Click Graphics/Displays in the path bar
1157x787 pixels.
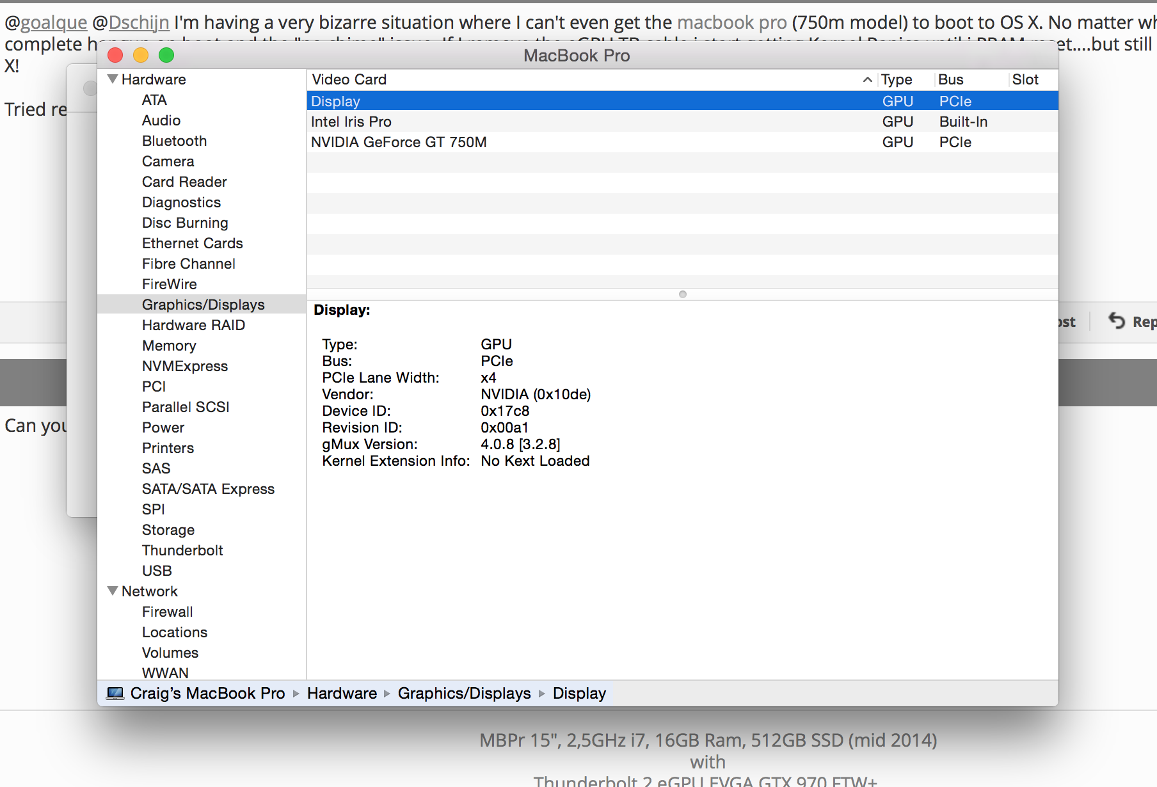[x=464, y=693]
